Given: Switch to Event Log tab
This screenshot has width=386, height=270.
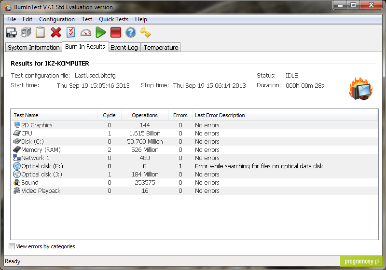Looking at the screenshot, I should (124, 47).
